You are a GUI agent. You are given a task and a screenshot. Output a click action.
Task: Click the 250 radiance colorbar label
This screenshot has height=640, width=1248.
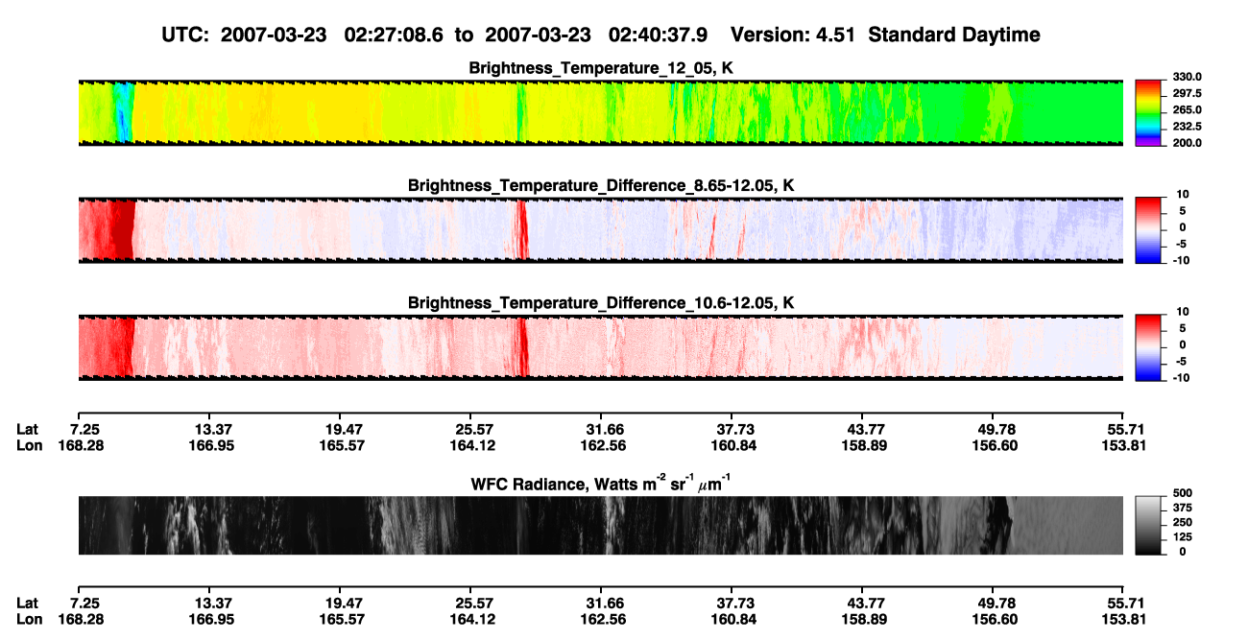coord(1182,522)
